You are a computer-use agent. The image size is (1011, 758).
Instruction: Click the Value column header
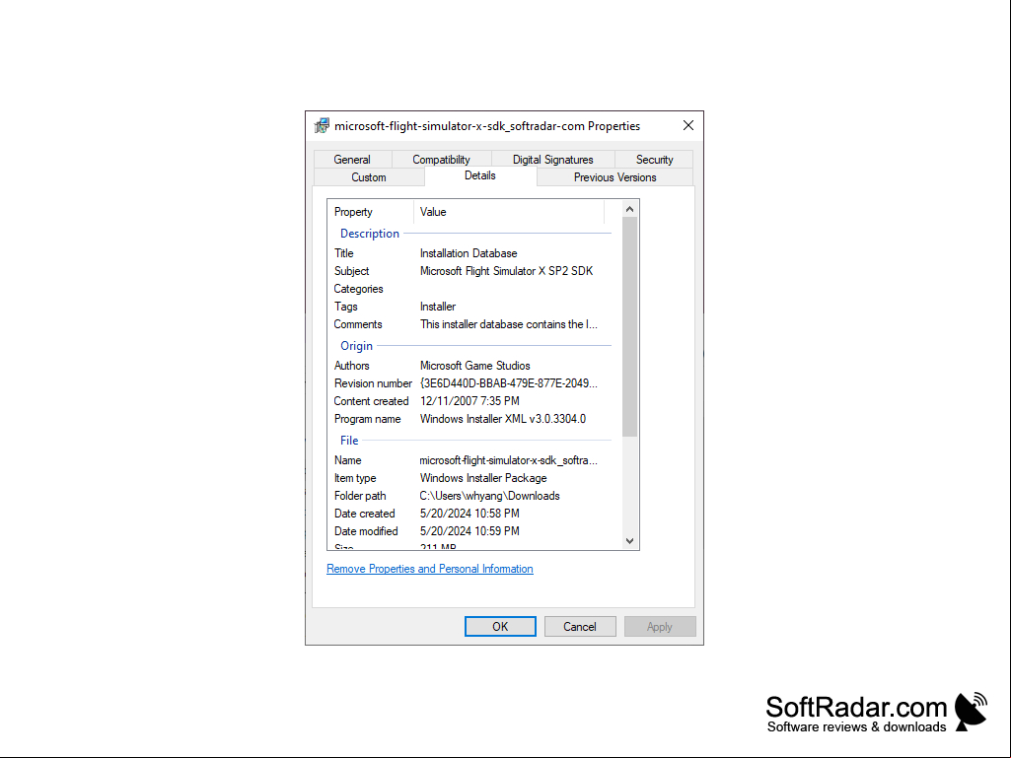point(509,212)
